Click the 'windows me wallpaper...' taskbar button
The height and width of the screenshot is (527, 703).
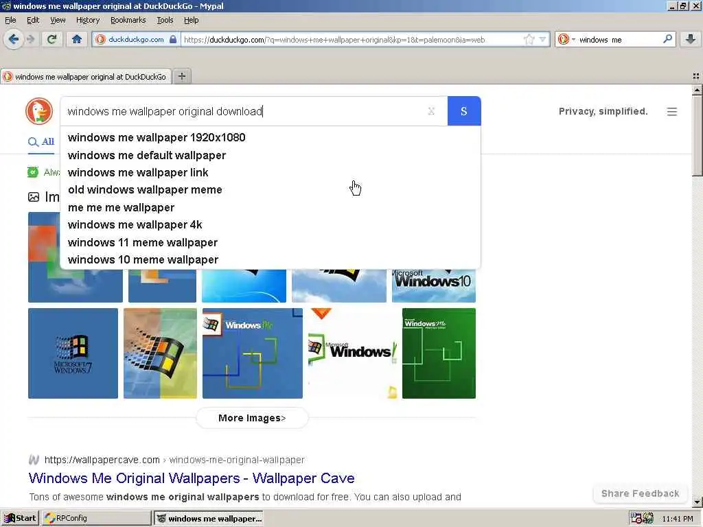(209, 518)
